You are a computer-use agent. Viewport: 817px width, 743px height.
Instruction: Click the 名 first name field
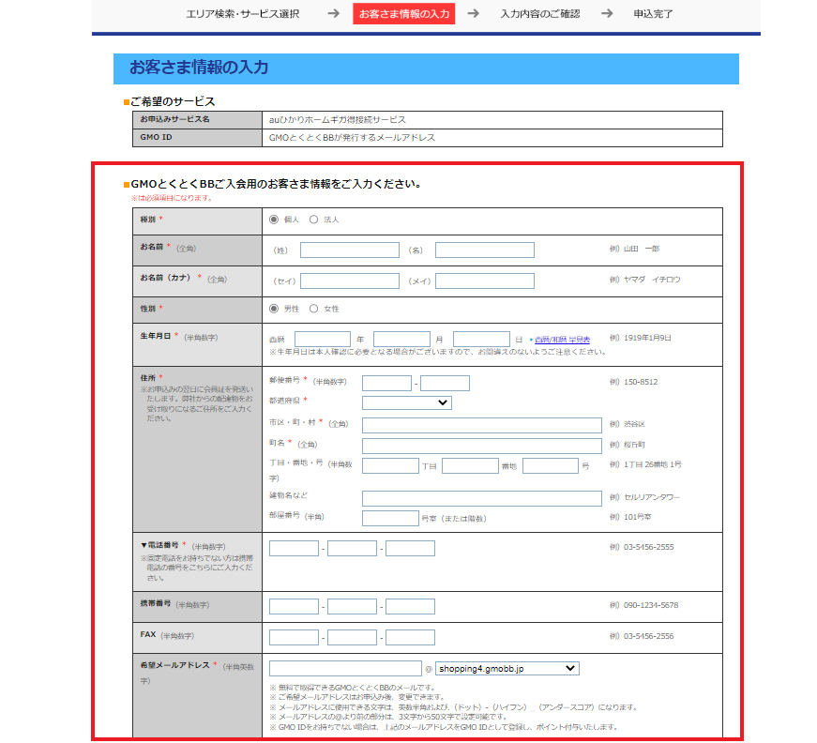[x=485, y=250]
